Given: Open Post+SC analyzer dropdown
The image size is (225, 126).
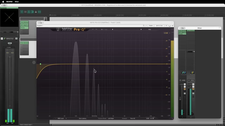Looking at the screenshot, I should (x=133, y=118).
